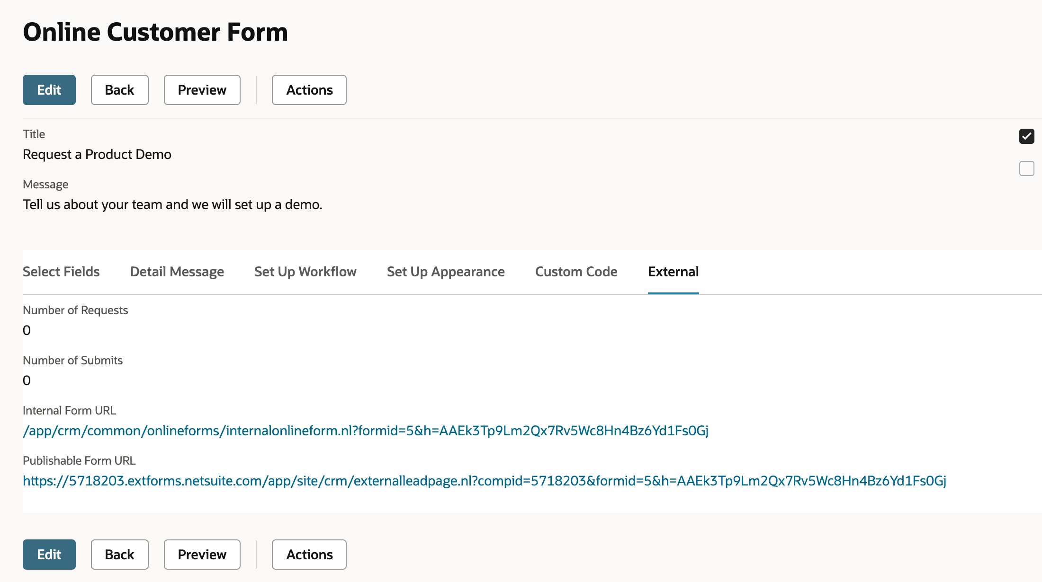Open the top Actions menu

pyautogui.click(x=309, y=90)
